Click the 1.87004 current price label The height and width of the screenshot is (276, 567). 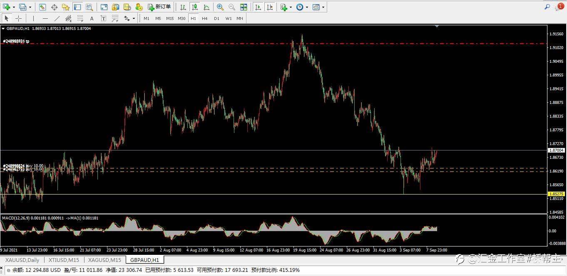pos(556,150)
